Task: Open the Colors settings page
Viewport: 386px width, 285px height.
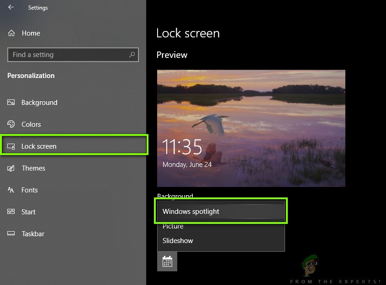Action: 73,124
